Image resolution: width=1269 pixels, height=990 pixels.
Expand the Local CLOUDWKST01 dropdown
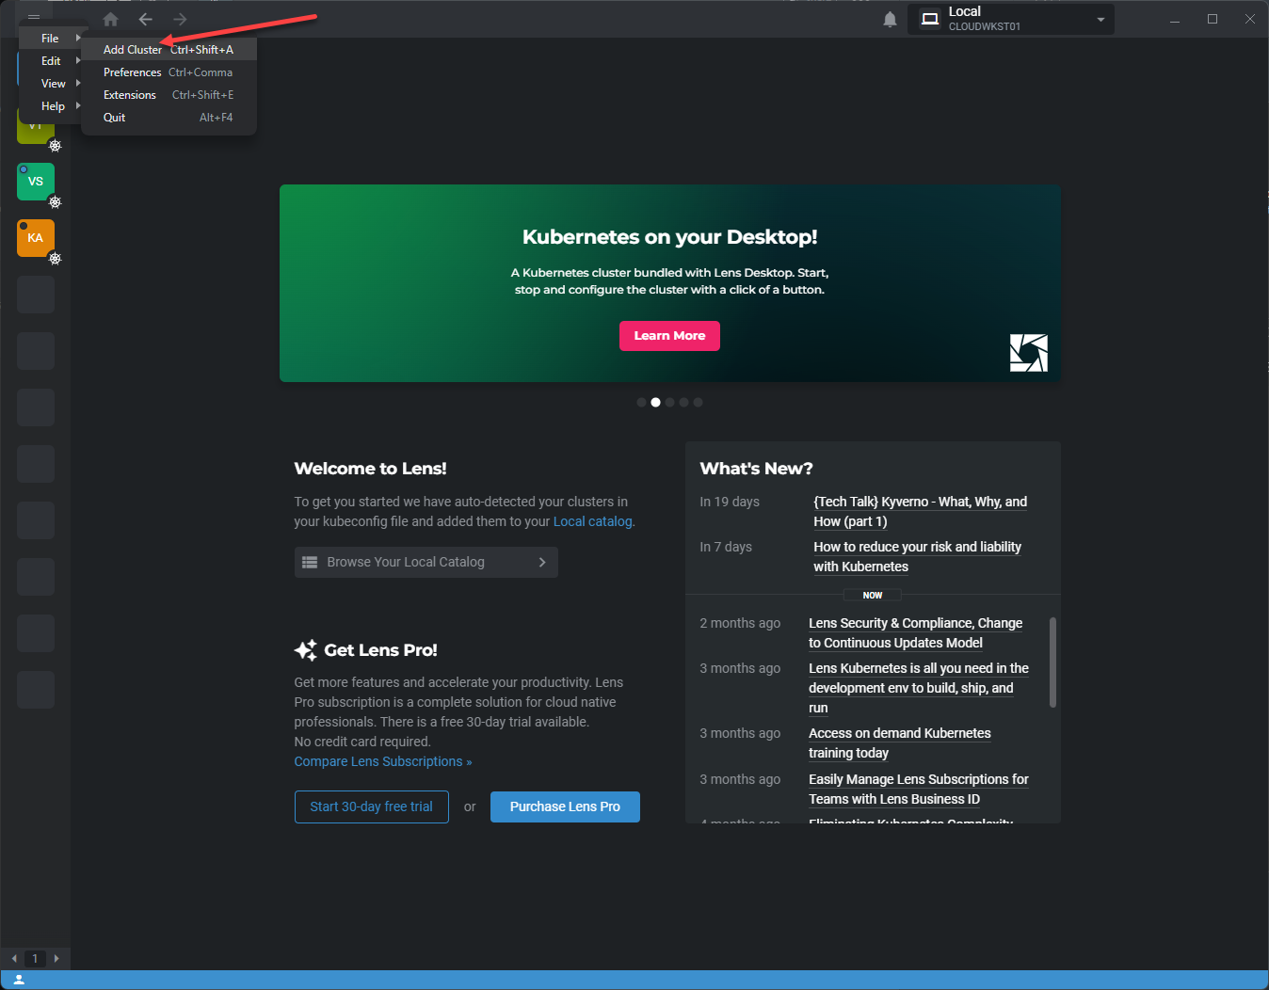(1011, 19)
